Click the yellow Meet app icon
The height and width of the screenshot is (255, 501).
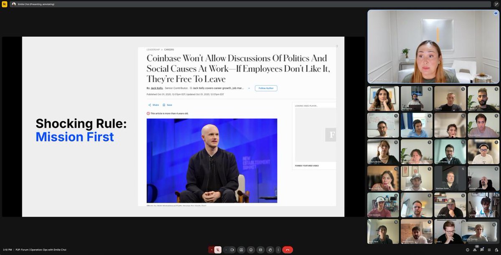[5, 4]
